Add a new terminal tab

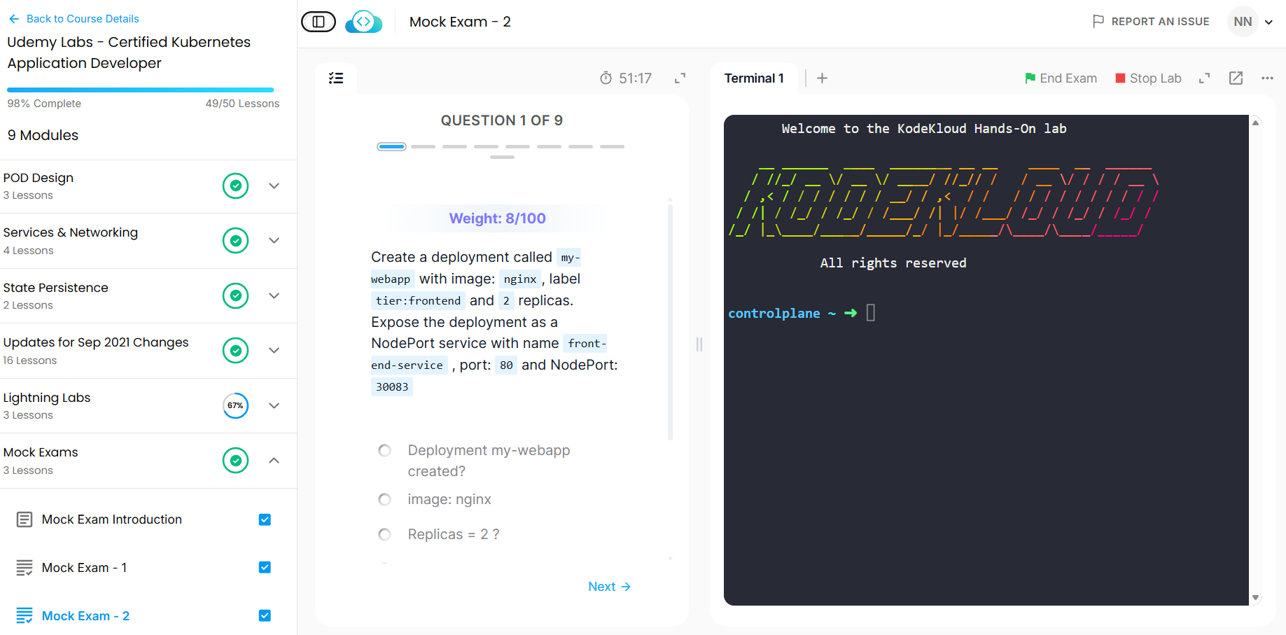point(822,78)
